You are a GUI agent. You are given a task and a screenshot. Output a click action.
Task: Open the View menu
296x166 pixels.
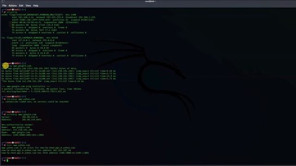(28, 6)
